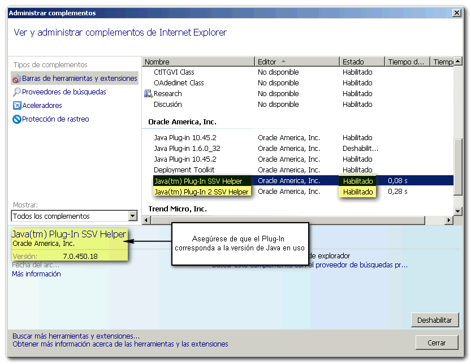
Task: Click the toolbars and extensions icon
Action: pos(16,79)
